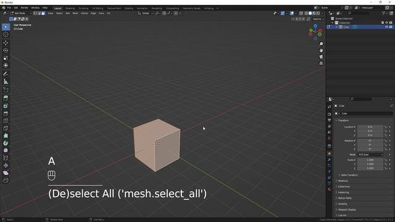Open the Global transform orientation dropdown

click(x=146, y=13)
